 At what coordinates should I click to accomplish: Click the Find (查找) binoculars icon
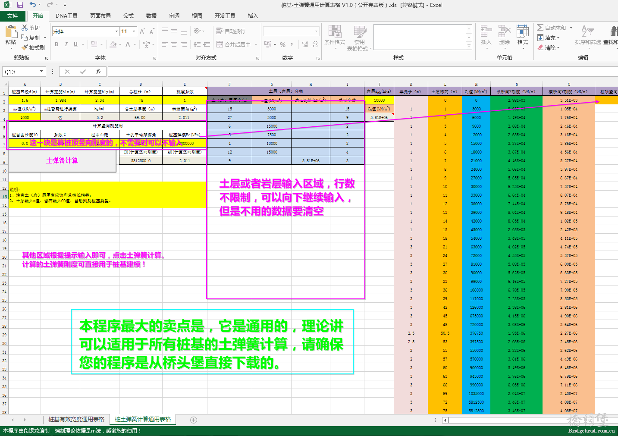(614, 31)
